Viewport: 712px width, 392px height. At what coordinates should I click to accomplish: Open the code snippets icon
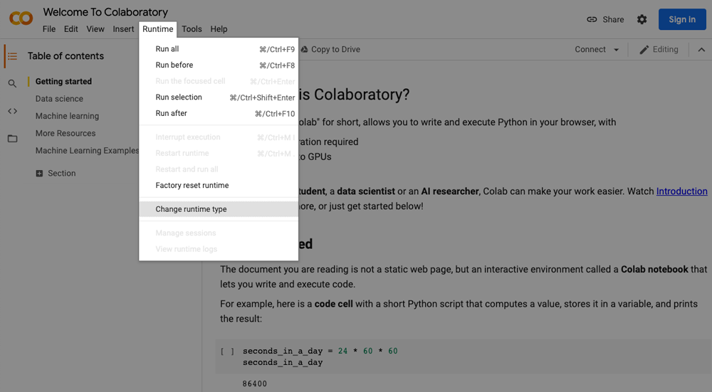pos(12,111)
